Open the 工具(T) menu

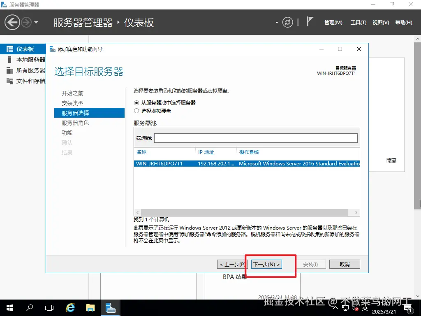pyautogui.click(x=358, y=23)
